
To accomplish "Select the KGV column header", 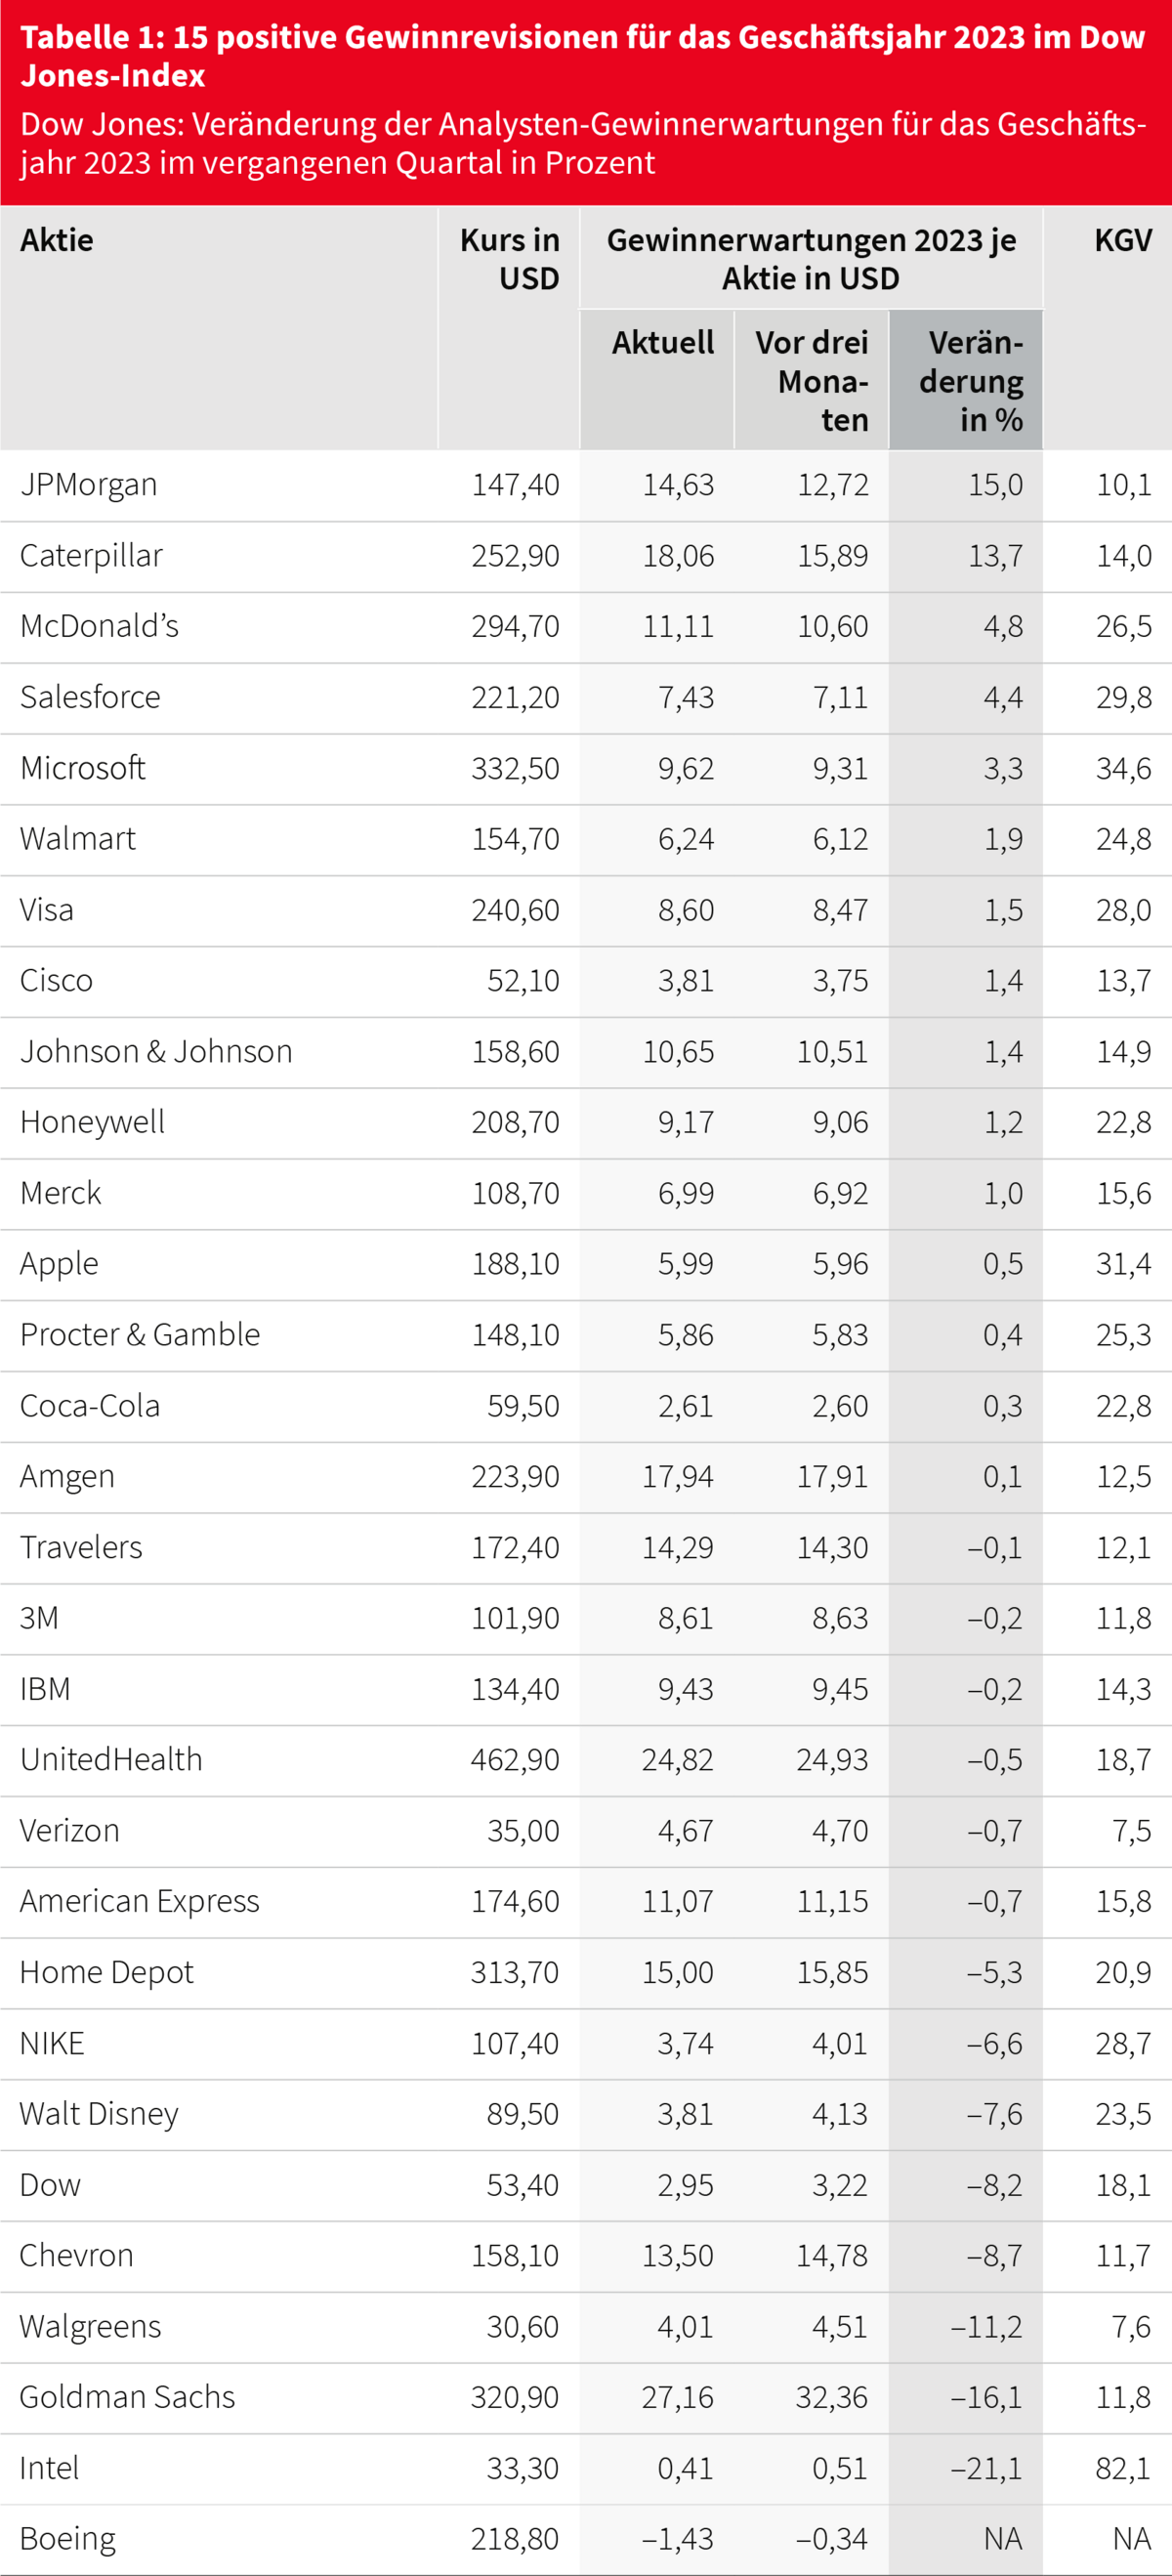I will point(1123,240).
